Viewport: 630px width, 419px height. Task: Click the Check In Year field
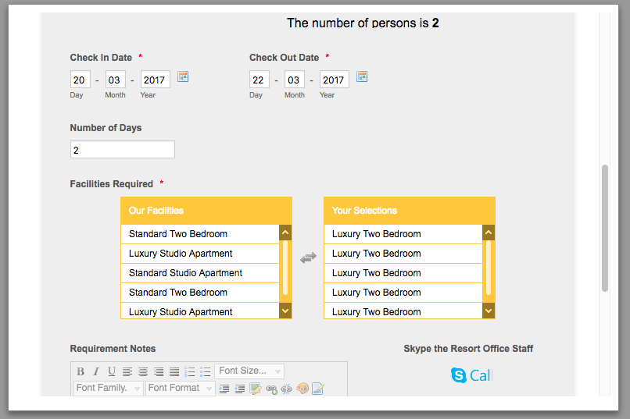coord(155,80)
